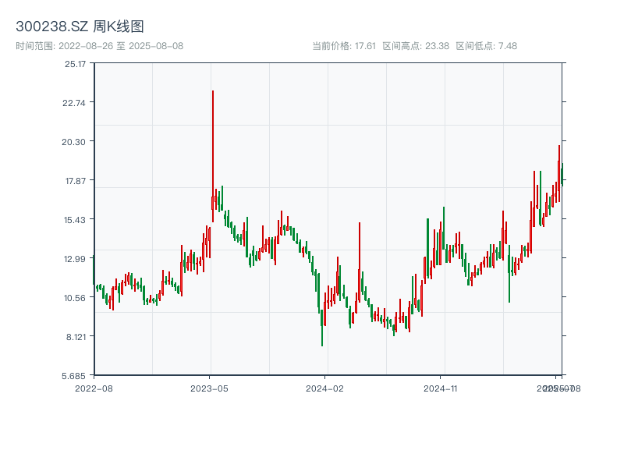
Task: Click the y-axis label 25.17
Action: pos(75,64)
